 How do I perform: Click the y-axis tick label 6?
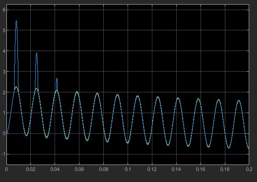[x=4, y=10]
